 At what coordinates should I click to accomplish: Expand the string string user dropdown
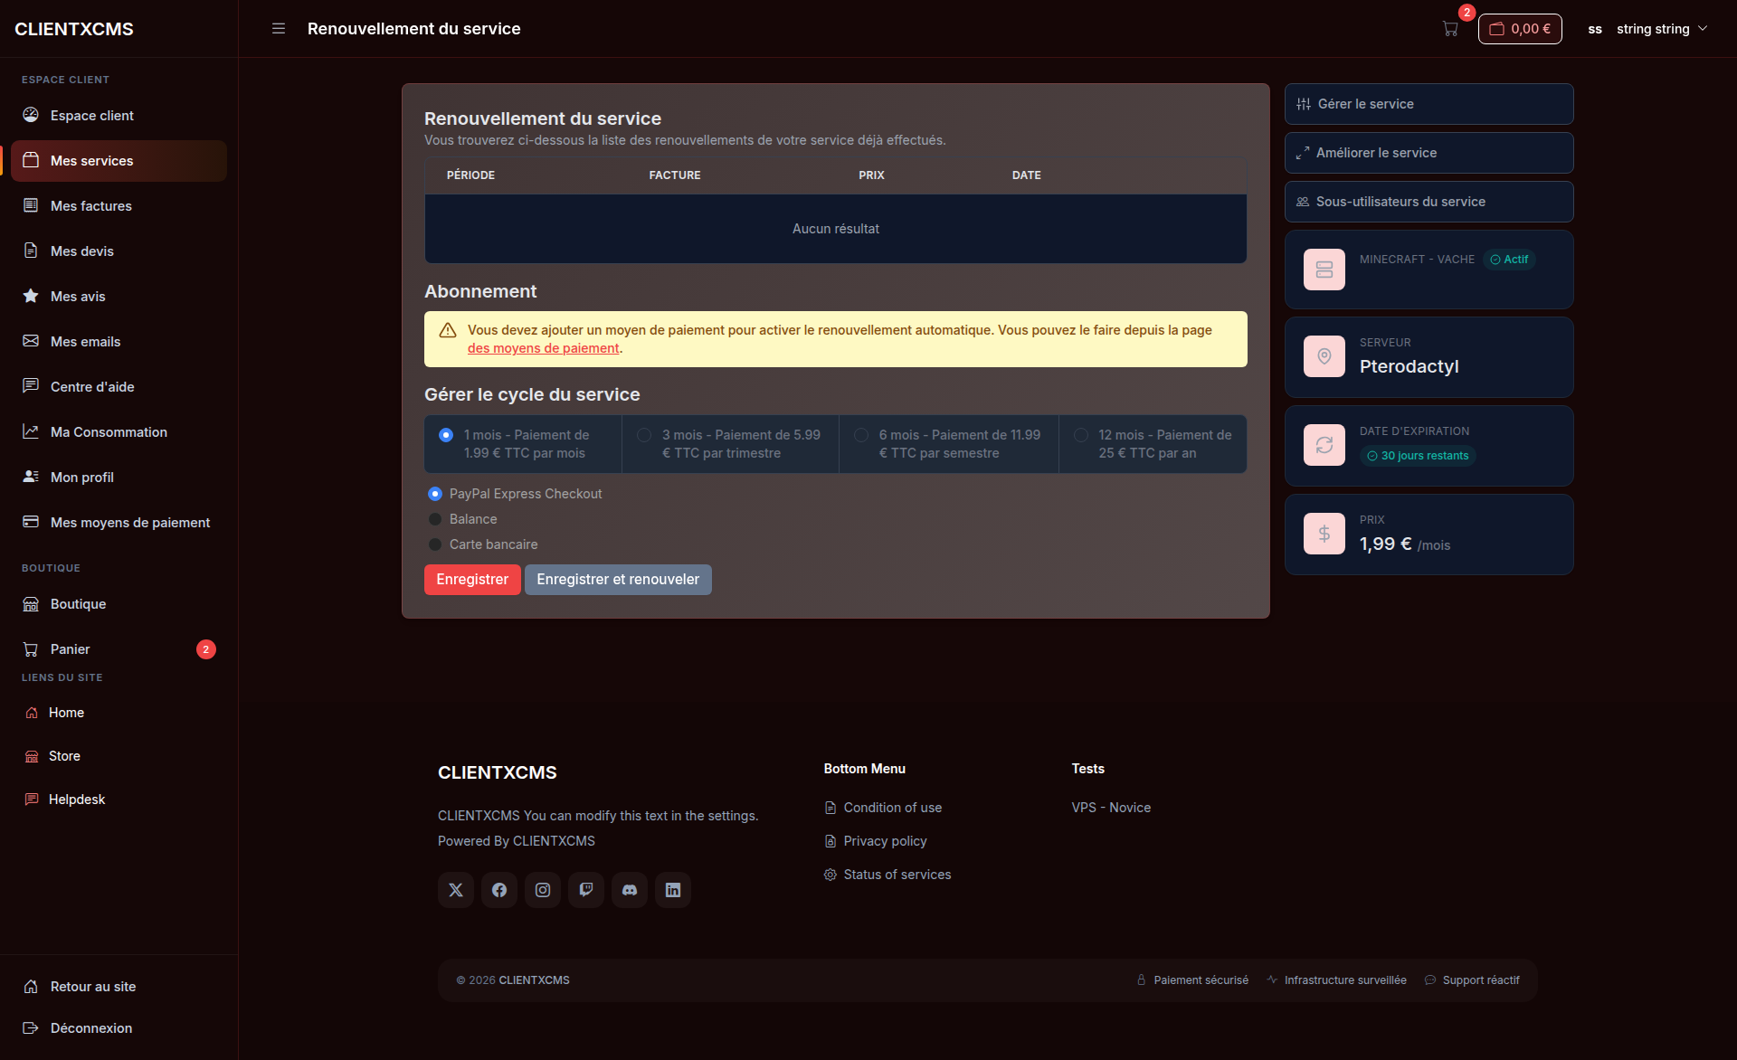[x=1647, y=29]
